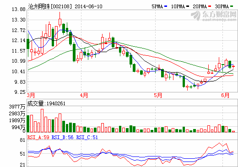Click the green 30PMA legend color swatch

[x=232, y=6]
